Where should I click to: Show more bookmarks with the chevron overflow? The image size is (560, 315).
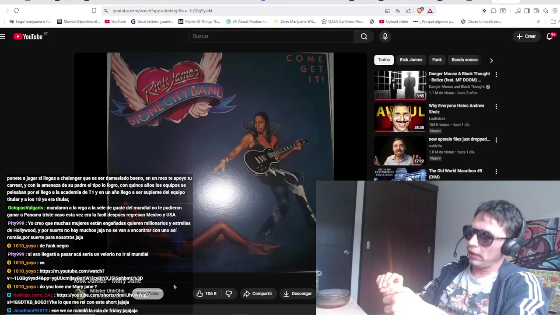[538, 21]
